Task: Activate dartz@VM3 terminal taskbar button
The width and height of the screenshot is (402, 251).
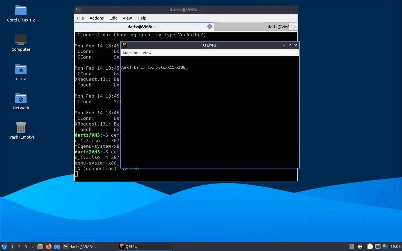Action: coord(89,247)
